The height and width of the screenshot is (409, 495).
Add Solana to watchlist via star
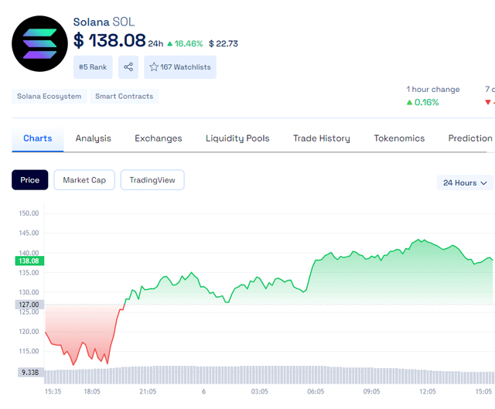click(154, 67)
